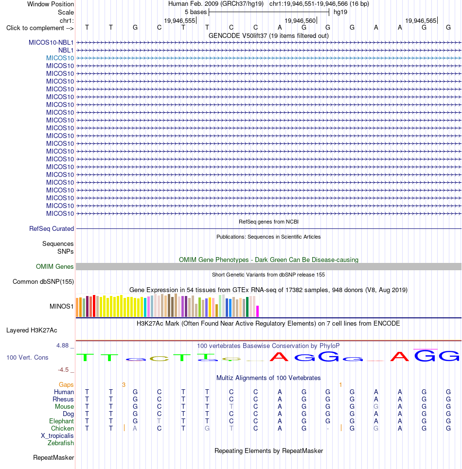Click the gray OMIM Genes item bar

click(269, 266)
